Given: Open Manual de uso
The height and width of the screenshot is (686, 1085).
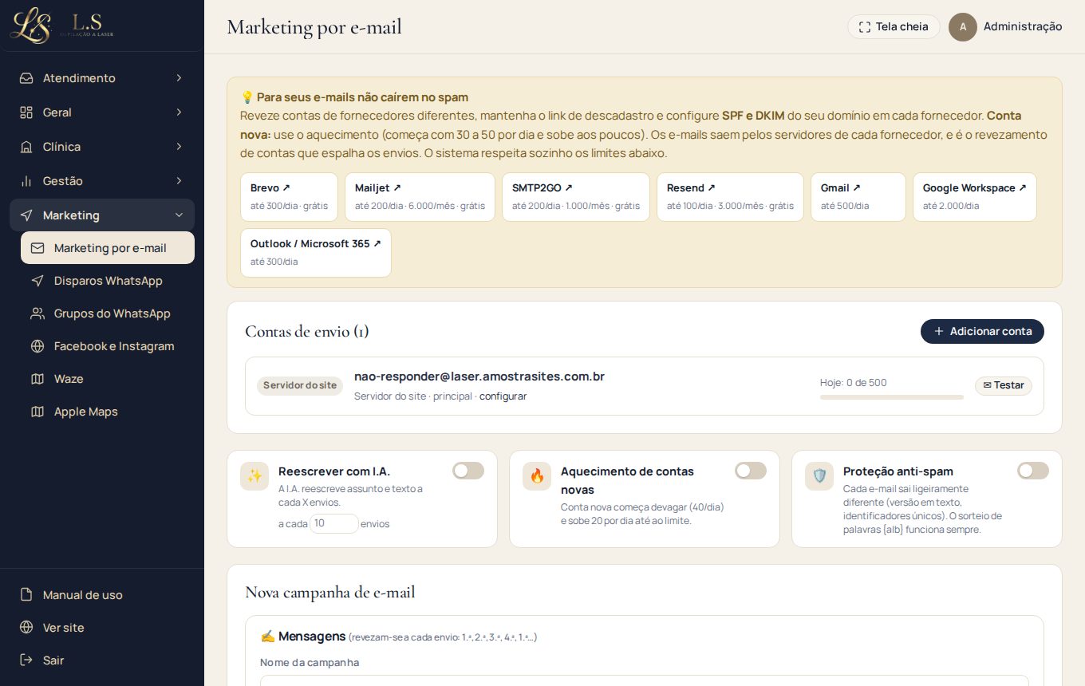Looking at the screenshot, I should point(102,595).
